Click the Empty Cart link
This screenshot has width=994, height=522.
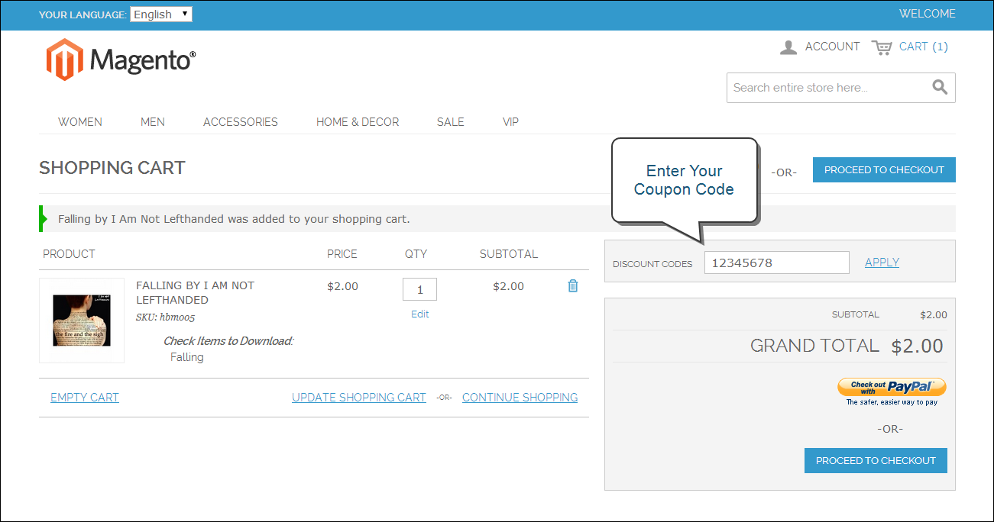[x=85, y=397]
